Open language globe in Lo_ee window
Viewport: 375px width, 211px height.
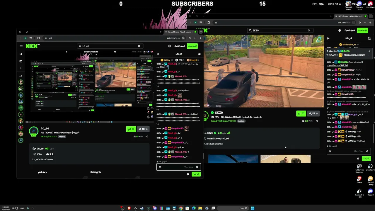pos(169,46)
